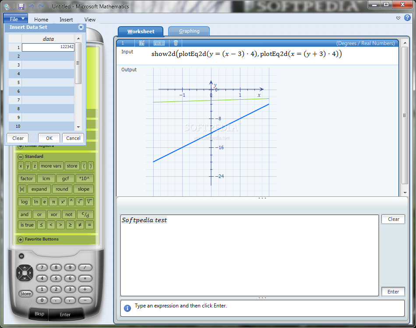The height and width of the screenshot is (328, 416).
Task: Click the slope function key
Action: pyautogui.click(x=84, y=189)
